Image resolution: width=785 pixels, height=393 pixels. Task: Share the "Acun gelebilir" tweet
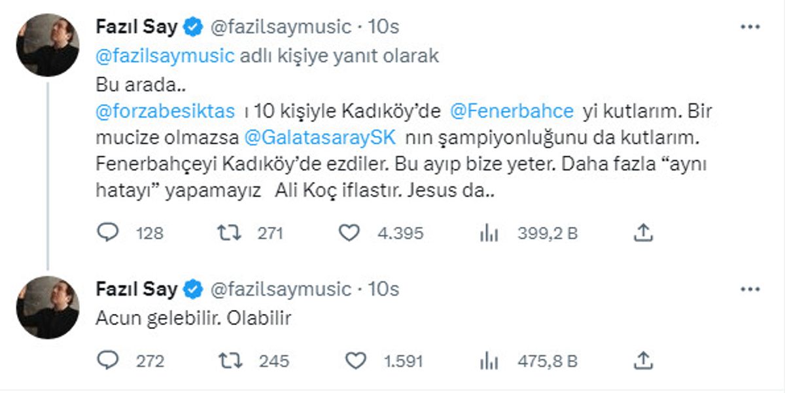tap(643, 360)
